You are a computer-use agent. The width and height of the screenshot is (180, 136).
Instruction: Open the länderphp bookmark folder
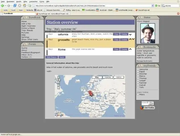coord(28,10)
